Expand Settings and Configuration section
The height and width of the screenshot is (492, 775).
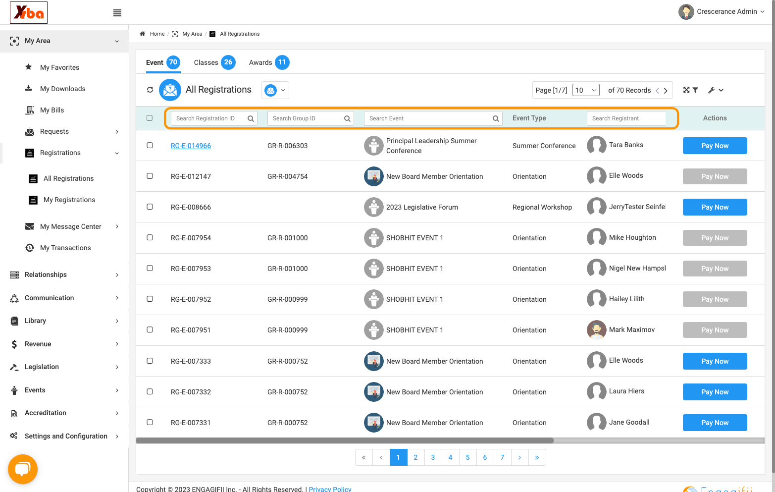click(x=117, y=437)
